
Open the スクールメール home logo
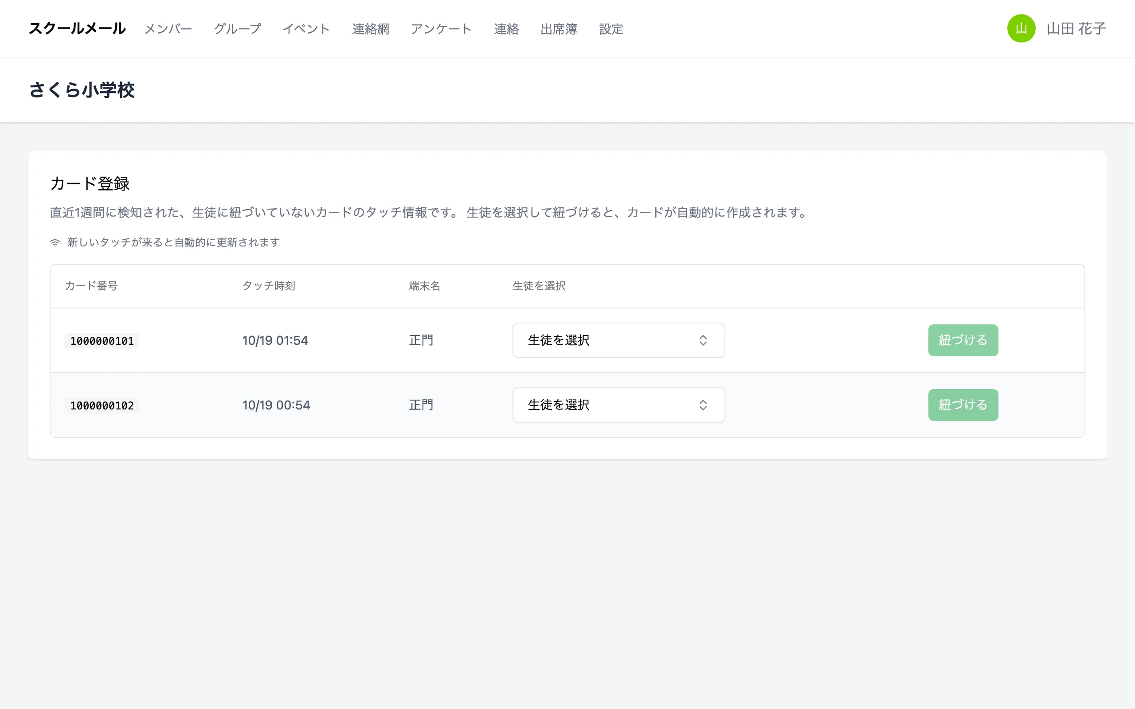(78, 29)
